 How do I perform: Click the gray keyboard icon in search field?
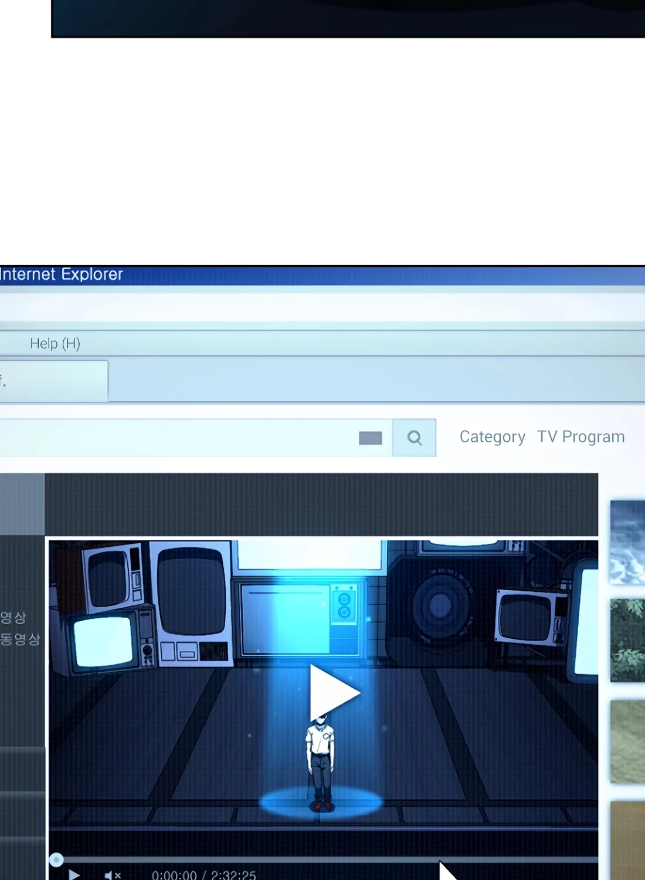tap(370, 438)
